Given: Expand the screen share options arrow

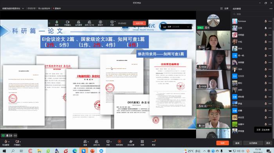Looking at the screenshot, I should click(x=111, y=142).
